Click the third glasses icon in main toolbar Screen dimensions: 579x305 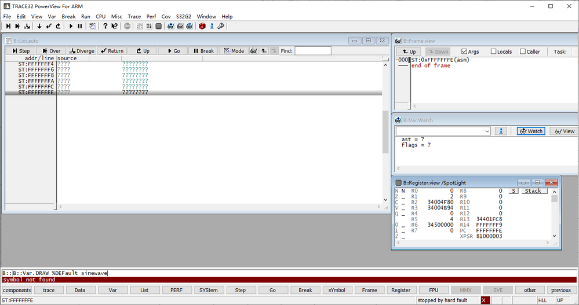190,26
